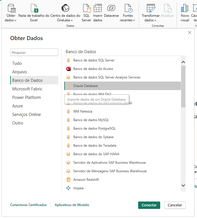Click the Sybase database icon
197x218 pixels.
68,137
